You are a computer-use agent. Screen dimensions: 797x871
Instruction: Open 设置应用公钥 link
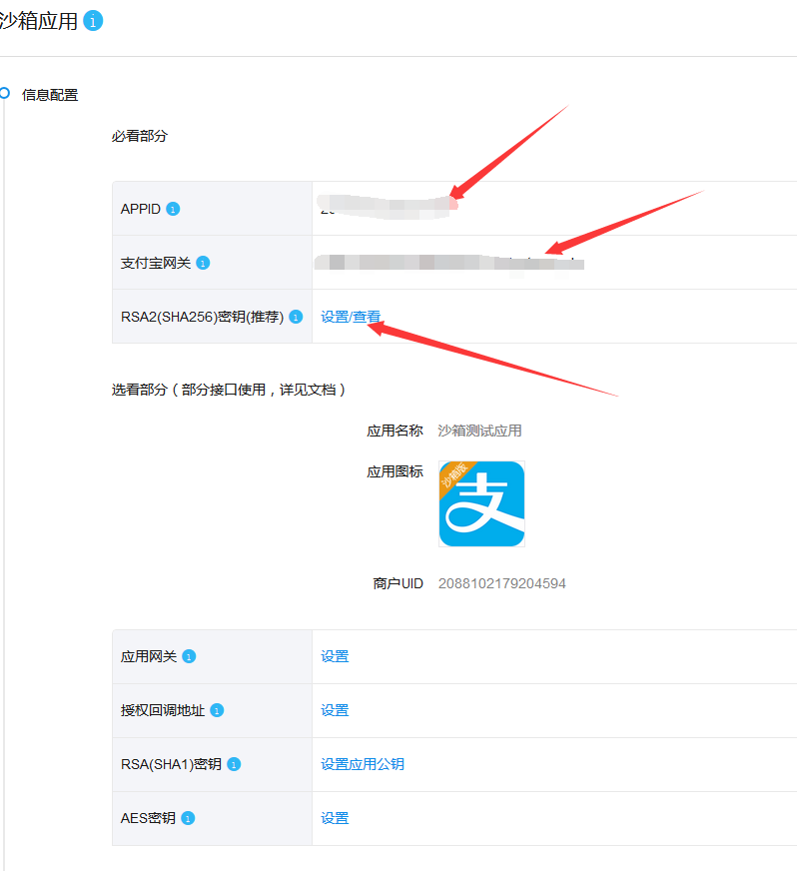363,764
